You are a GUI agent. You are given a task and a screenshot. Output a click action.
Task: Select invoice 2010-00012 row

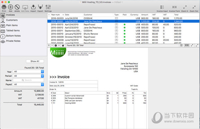(x=123, y=28)
